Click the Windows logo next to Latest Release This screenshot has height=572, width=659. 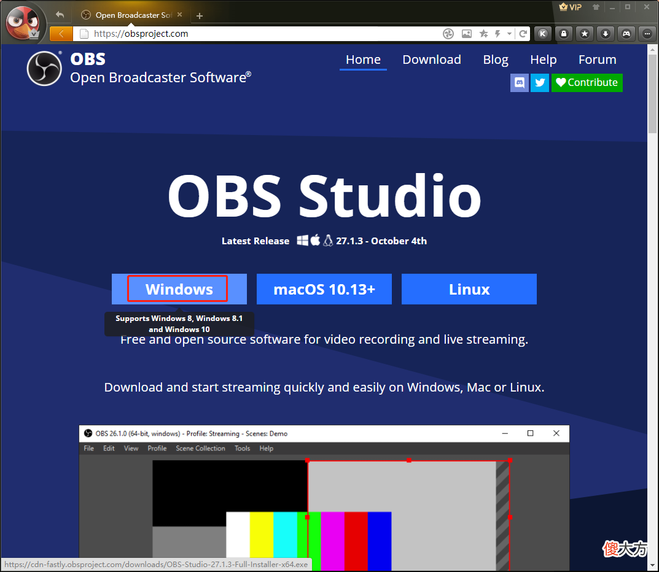pyautogui.click(x=302, y=241)
